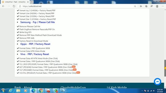Open the Favorites list icon

[141, 6]
